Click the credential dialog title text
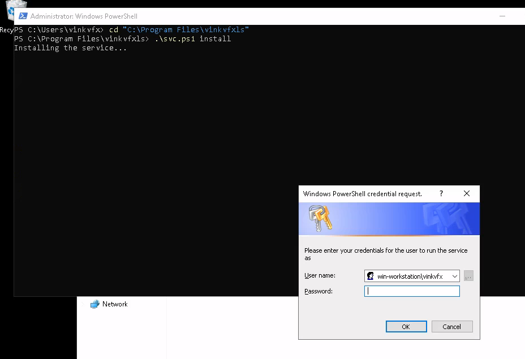525x359 pixels. click(363, 193)
